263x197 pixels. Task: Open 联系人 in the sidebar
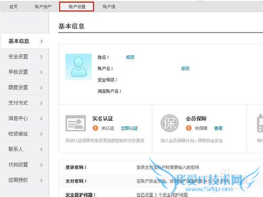click(25, 149)
